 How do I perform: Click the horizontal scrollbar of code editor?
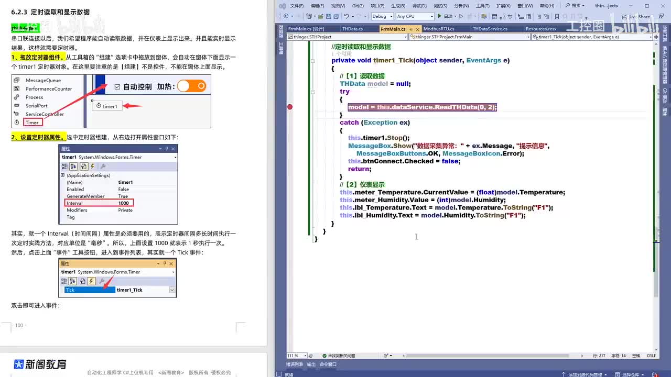488,356
